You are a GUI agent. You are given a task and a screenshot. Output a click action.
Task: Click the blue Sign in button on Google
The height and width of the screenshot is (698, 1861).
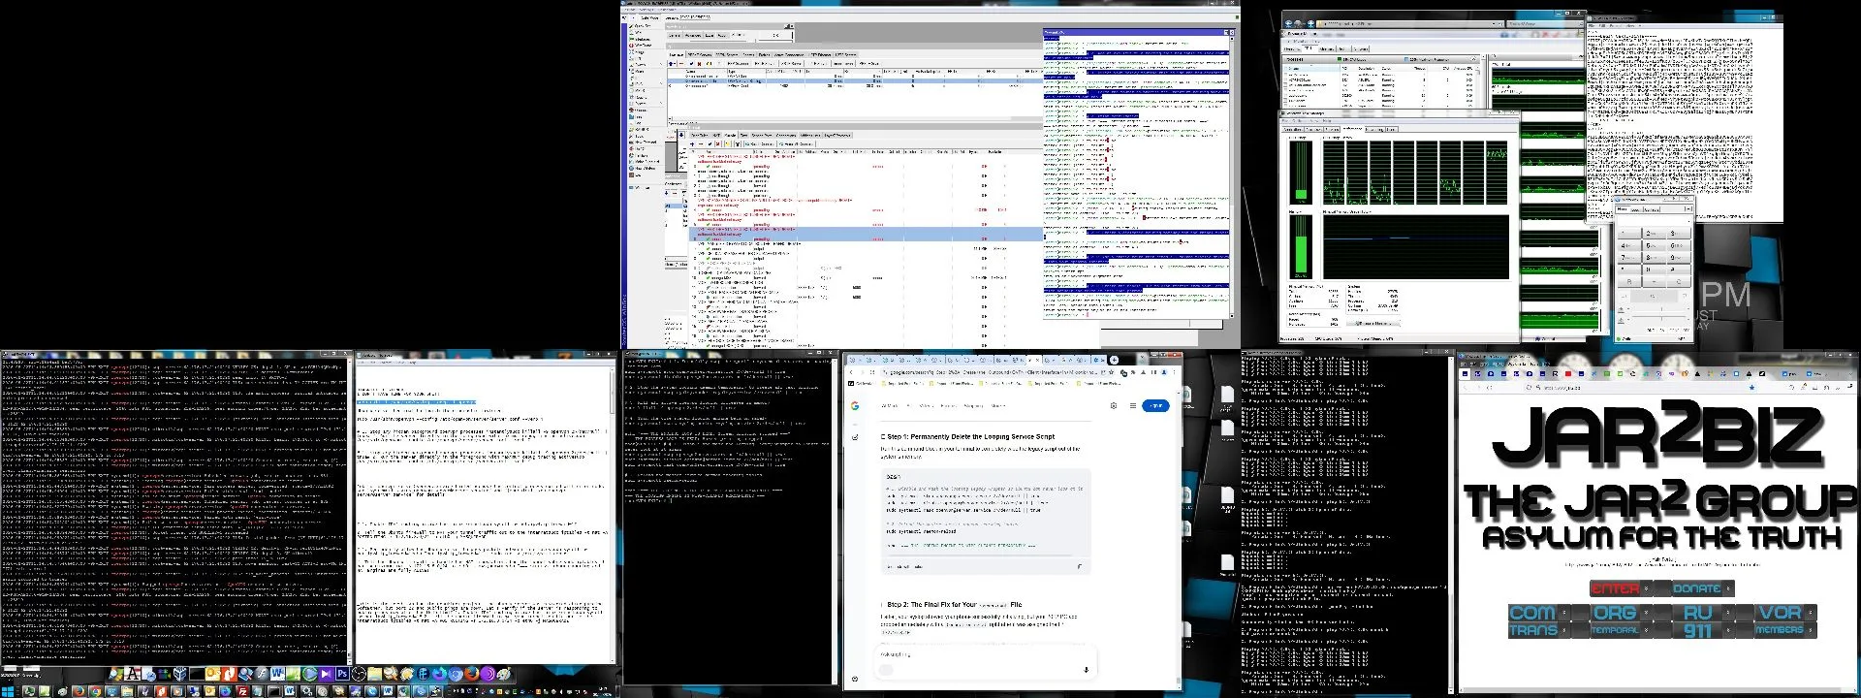1155,405
